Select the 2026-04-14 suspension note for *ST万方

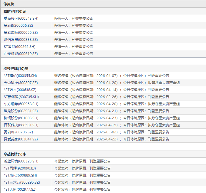112,90
